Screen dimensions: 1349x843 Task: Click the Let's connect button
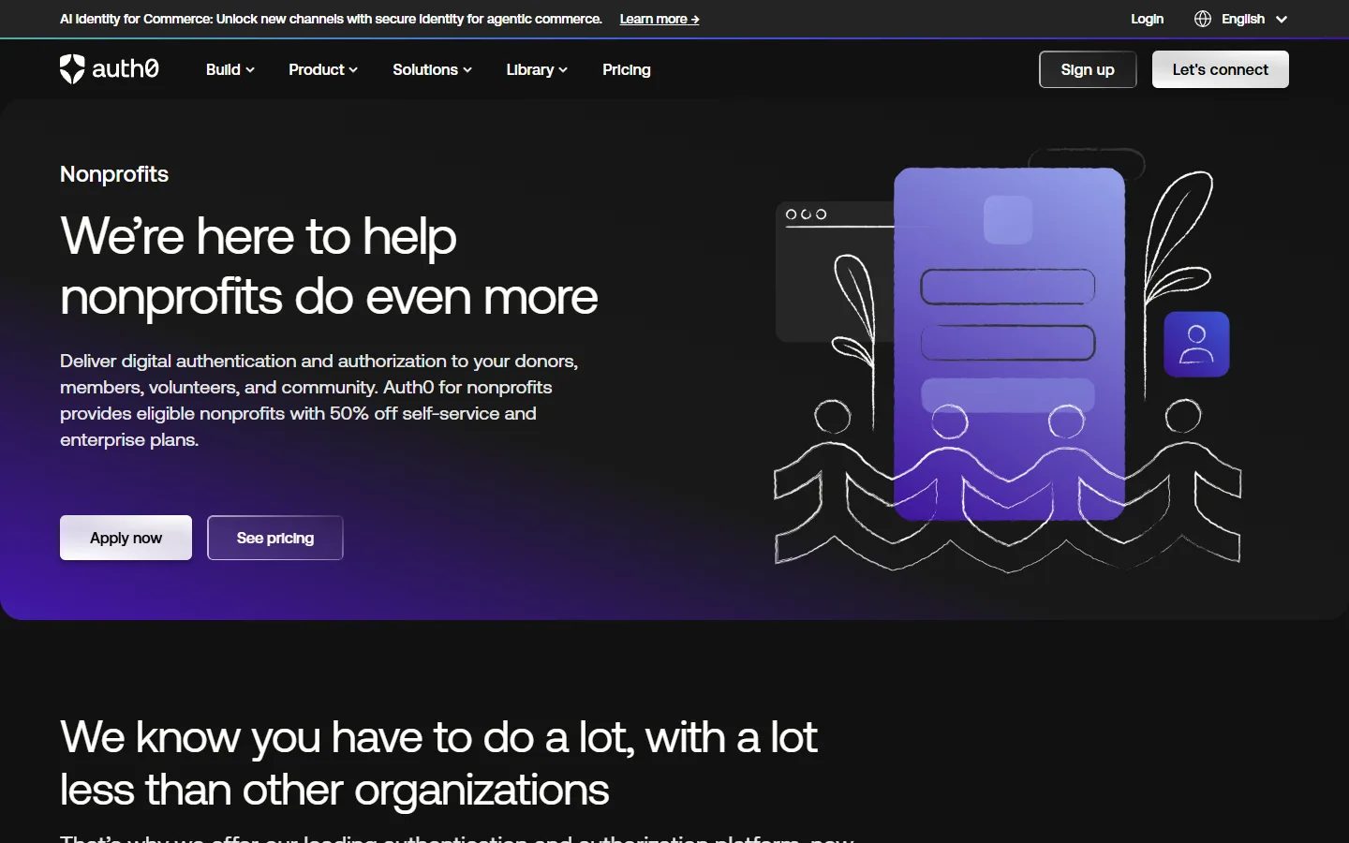(x=1220, y=69)
